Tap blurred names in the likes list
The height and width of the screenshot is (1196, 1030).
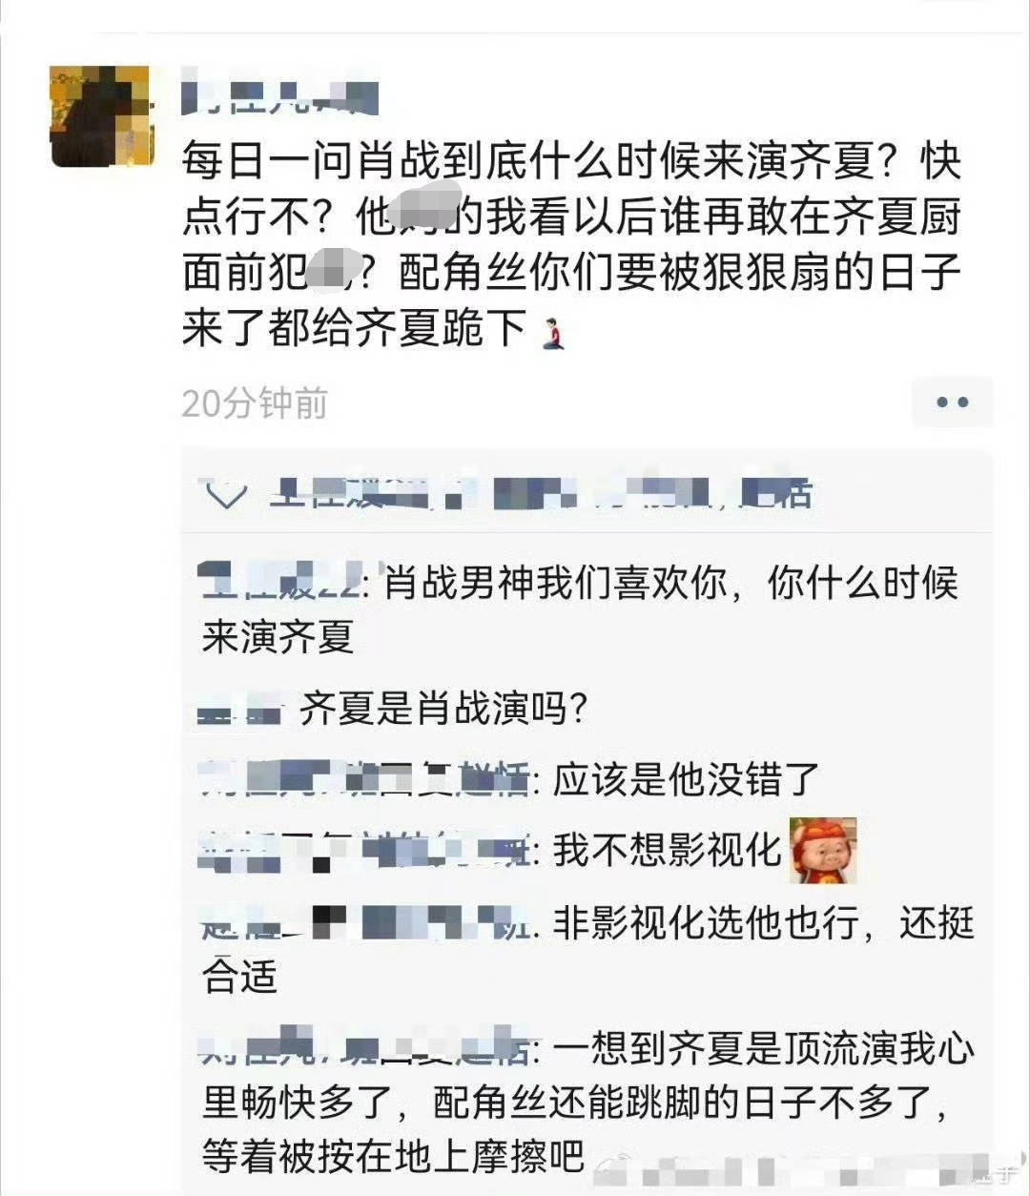(x=540, y=495)
